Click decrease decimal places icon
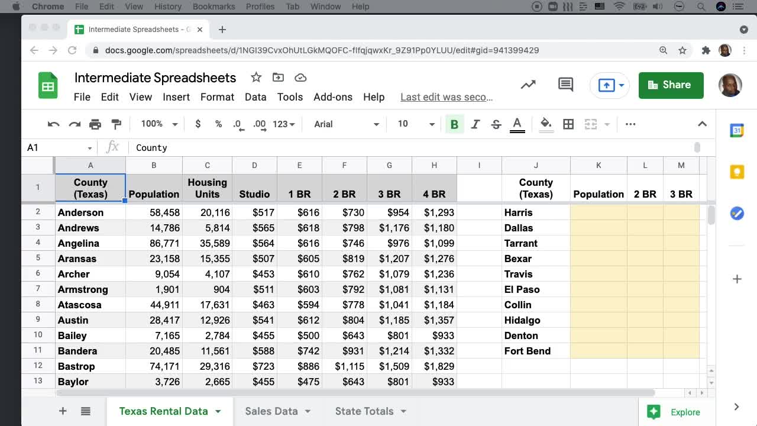This screenshot has height=426, width=757. 238,124
